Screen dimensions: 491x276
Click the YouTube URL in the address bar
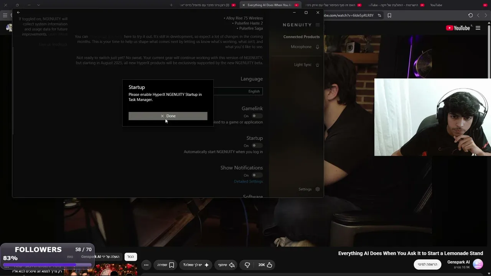349,15
